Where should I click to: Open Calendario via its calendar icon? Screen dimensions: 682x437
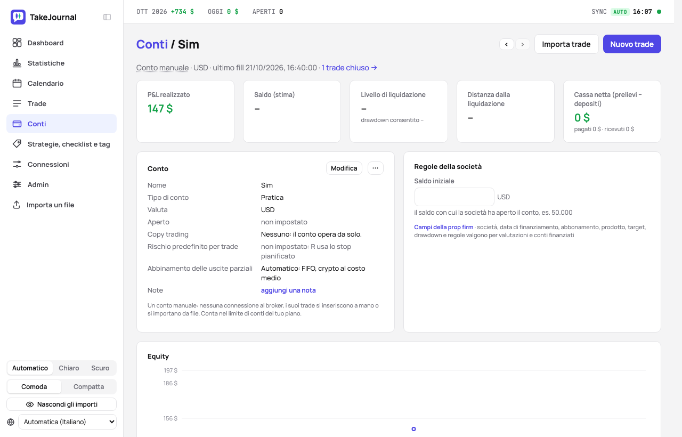pyautogui.click(x=17, y=83)
